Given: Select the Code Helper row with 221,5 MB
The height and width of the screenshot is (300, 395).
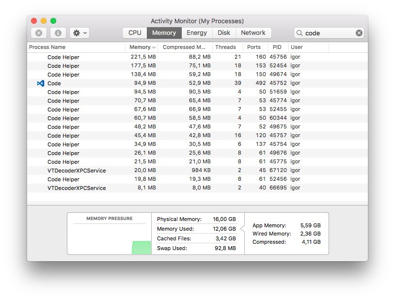Looking at the screenshot, I should pyautogui.click(x=197, y=57).
